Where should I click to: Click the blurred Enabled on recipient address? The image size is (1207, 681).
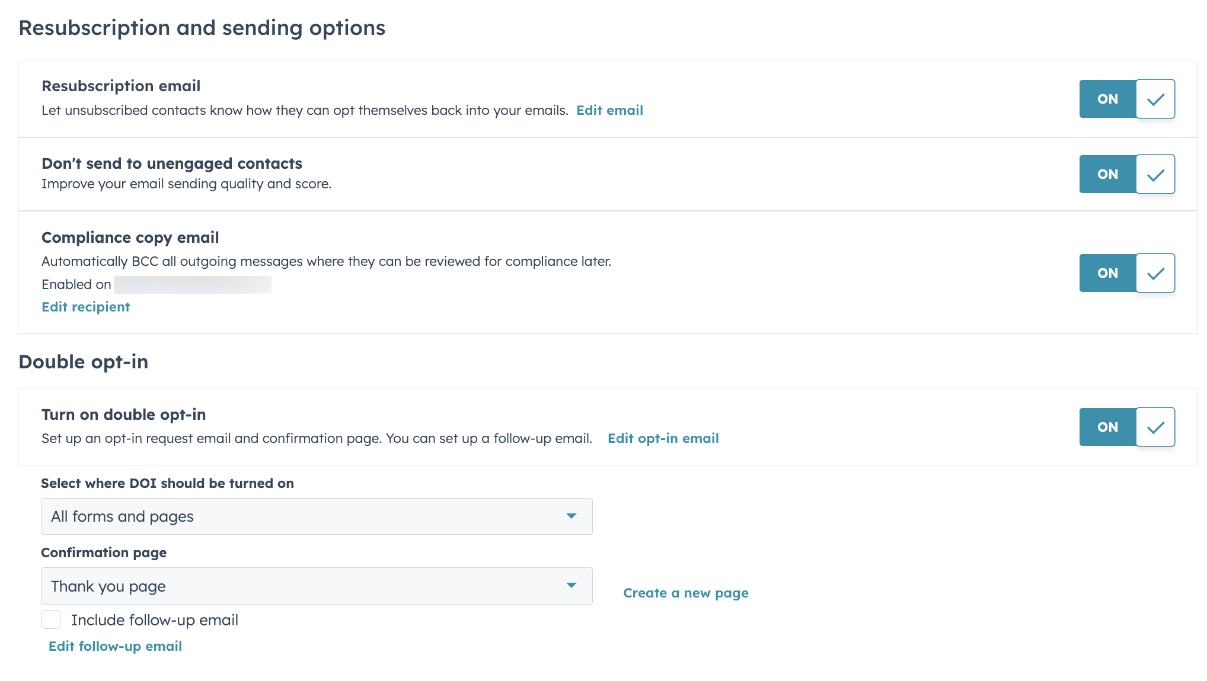tap(193, 284)
